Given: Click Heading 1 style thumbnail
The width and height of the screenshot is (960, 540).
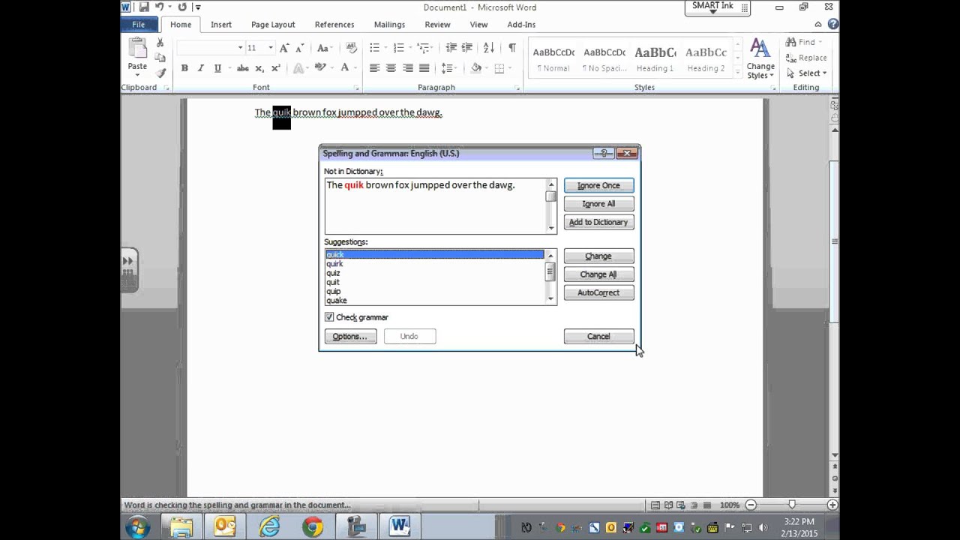Looking at the screenshot, I should (655, 58).
